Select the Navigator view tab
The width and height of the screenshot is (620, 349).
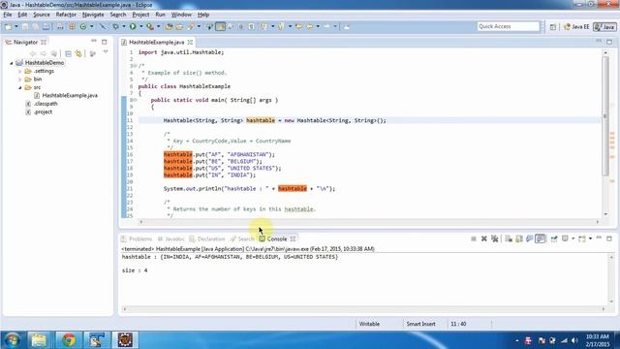coord(25,42)
